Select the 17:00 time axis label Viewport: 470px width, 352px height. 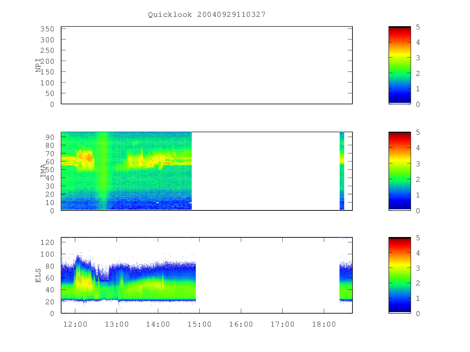(x=282, y=324)
